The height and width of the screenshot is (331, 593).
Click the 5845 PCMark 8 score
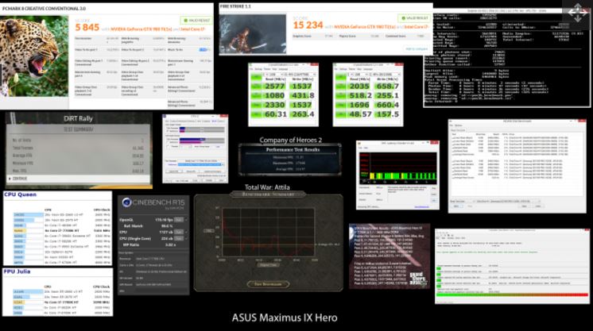pyautogui.click(x=21, y=28)
